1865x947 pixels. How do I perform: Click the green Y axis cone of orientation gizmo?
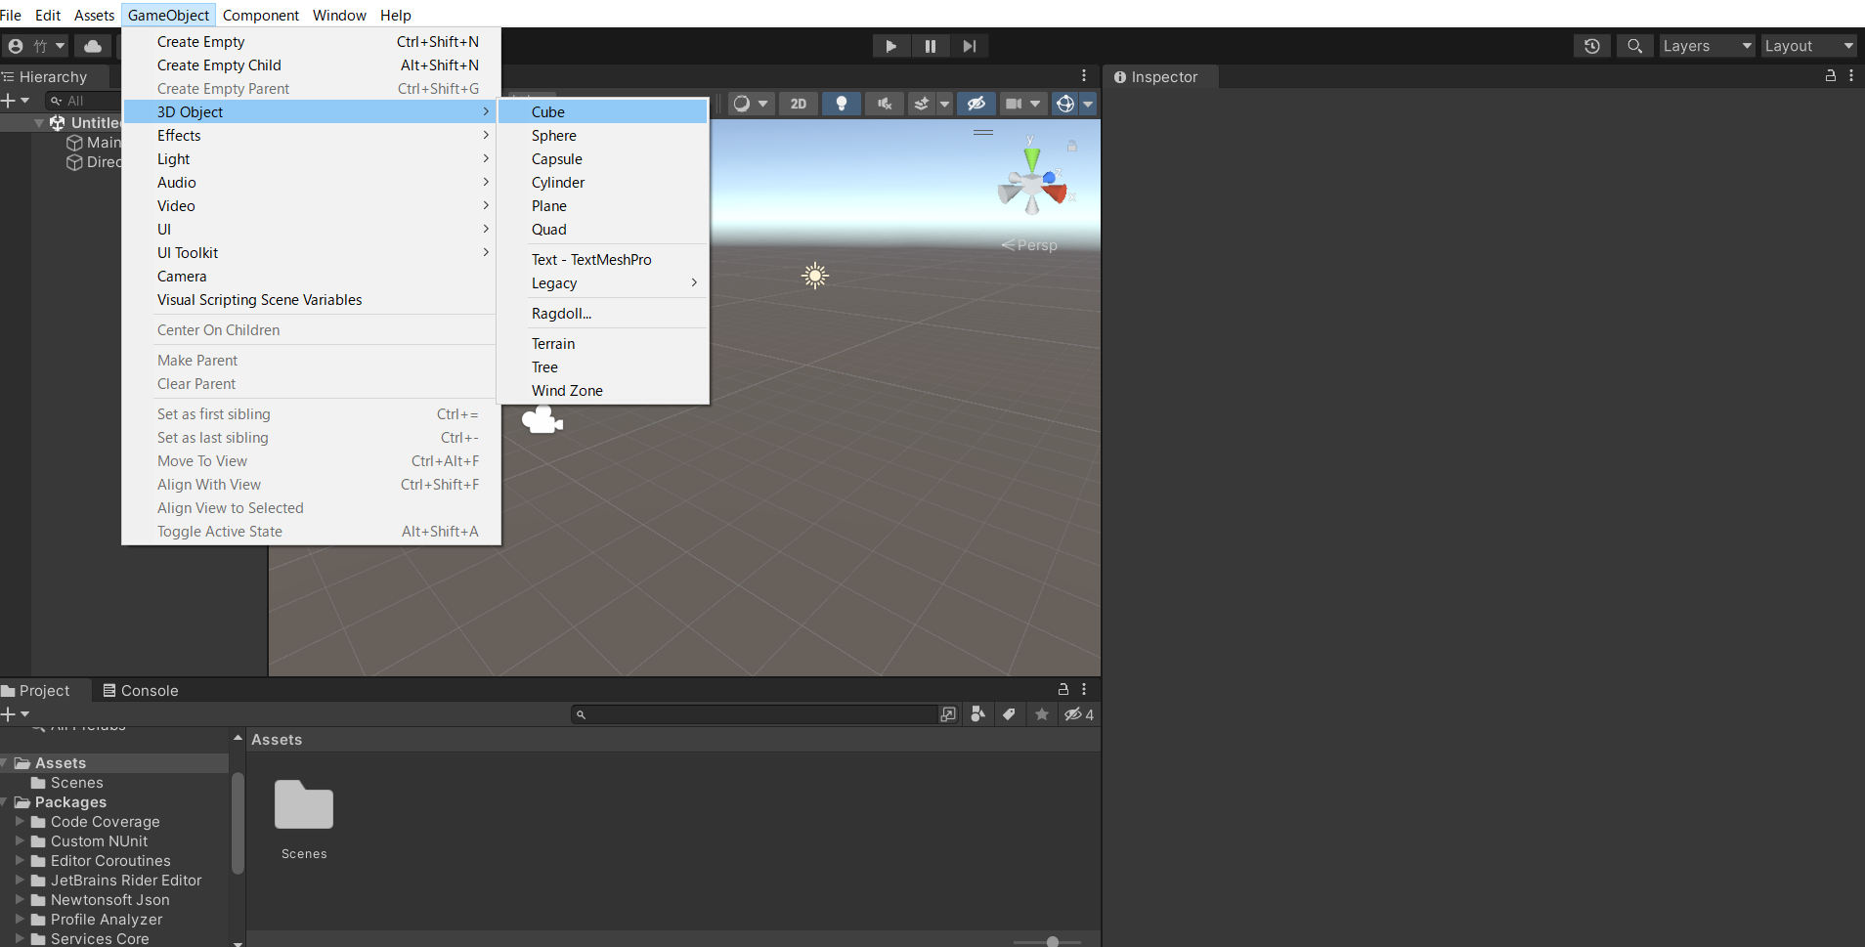(x=1032, y=158)
